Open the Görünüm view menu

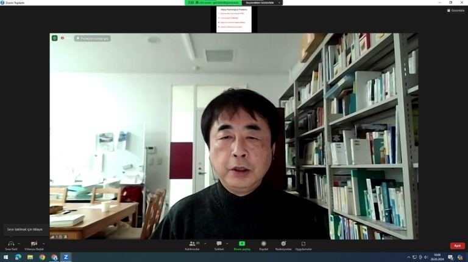click(x=456, y=10)
